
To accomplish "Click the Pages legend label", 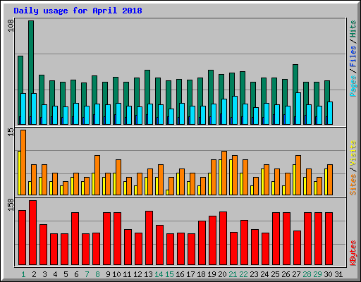I will pos(353,86).
